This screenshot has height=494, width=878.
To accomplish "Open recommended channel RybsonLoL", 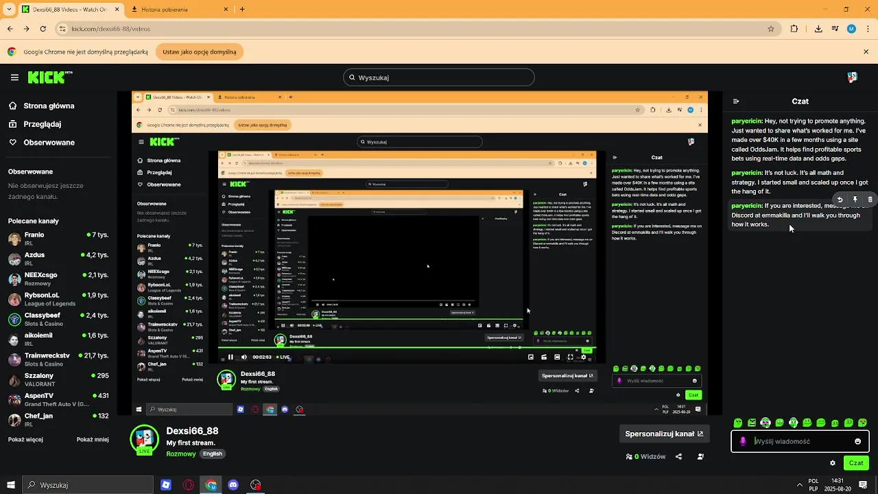I will tap(58, 299).
